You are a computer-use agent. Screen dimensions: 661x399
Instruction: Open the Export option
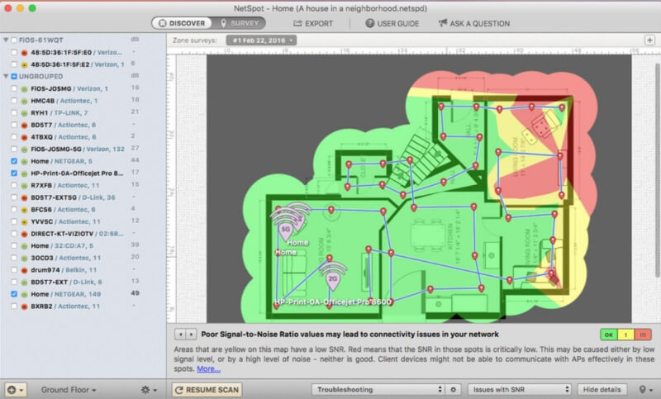click(313, 24)
